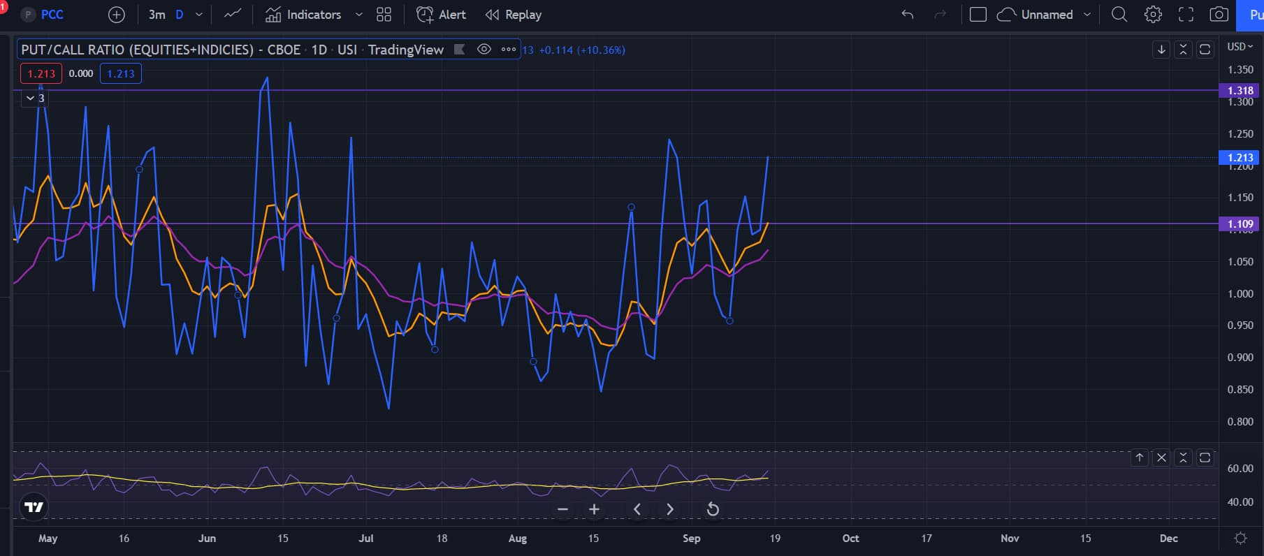The image size is (1264, 556).
Task: Expand favorite indicators dropdown next to Indicators
Action: point(359,15)
